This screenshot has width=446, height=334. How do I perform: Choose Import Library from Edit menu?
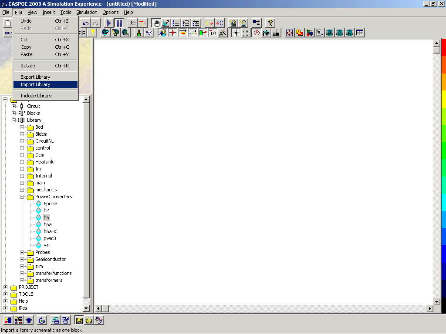coord(45,85)
